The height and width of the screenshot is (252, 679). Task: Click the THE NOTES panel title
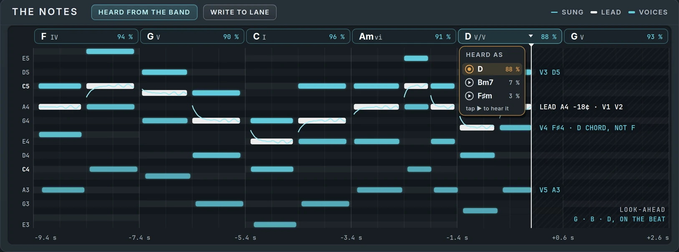point(45,12)
